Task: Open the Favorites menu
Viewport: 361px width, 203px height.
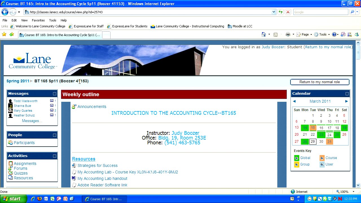Action: coord(38,20)
